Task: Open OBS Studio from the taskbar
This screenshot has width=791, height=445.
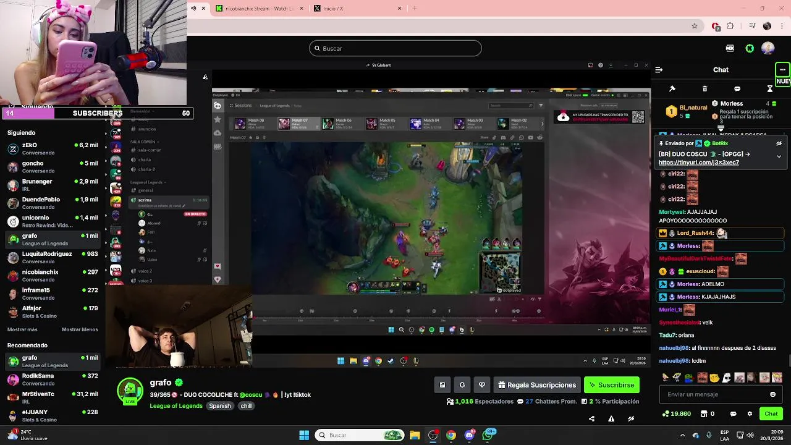Action: coord(433,435)
